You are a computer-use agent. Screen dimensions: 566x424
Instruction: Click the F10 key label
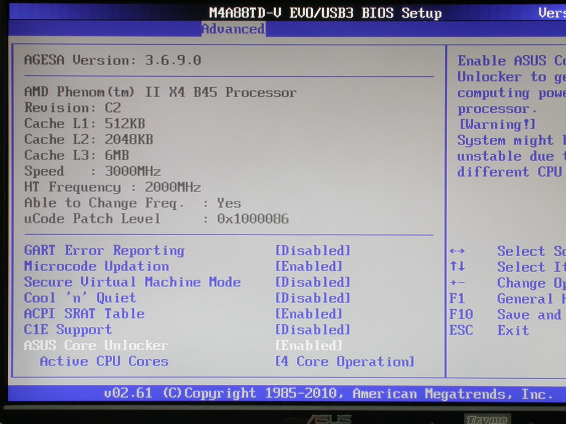(x=461, y=314)
